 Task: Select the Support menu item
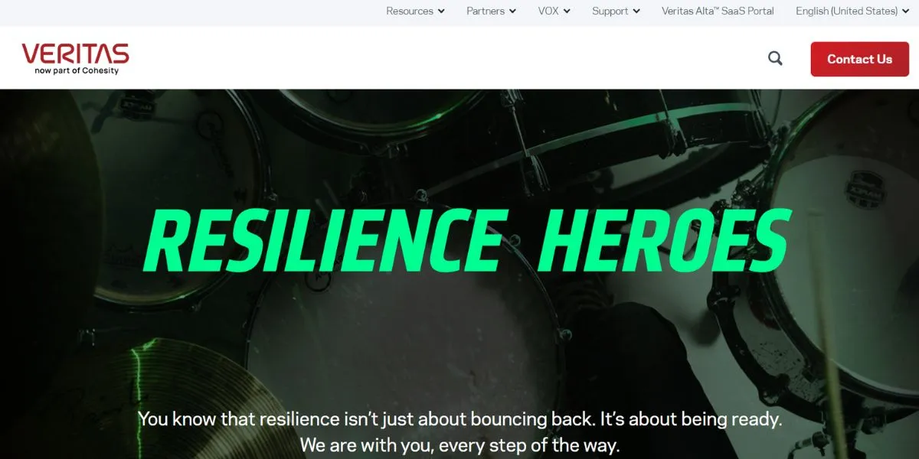tap(610, 11)
